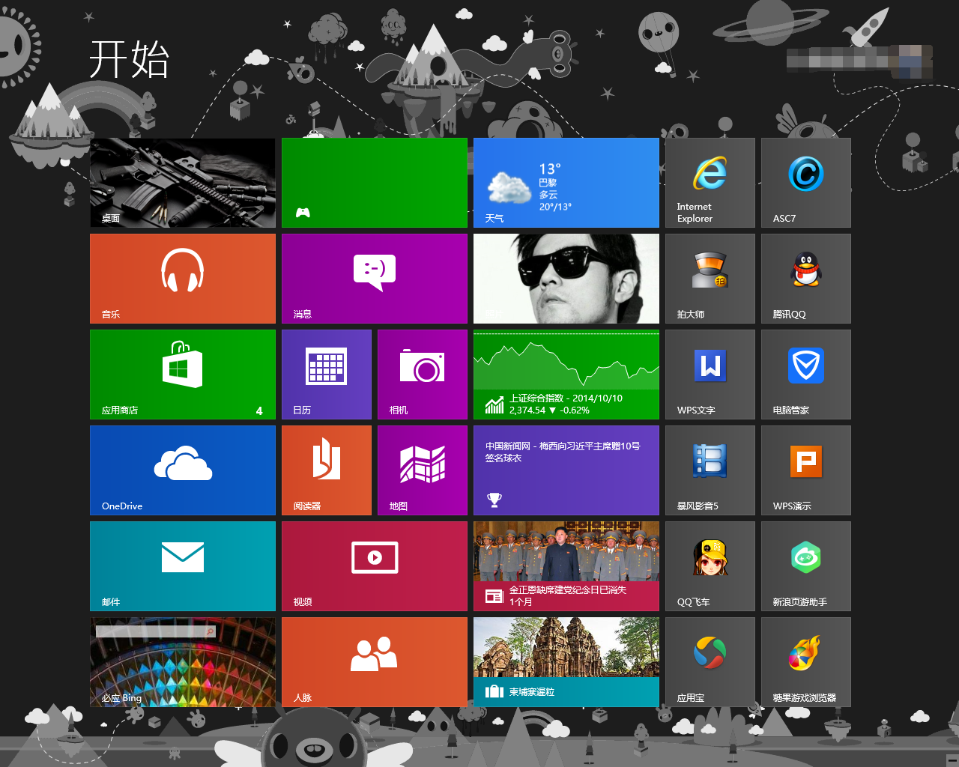This screenshot has height=767, width=959.
Task: Open the 视频 video tile
Action: coord(375,566)
